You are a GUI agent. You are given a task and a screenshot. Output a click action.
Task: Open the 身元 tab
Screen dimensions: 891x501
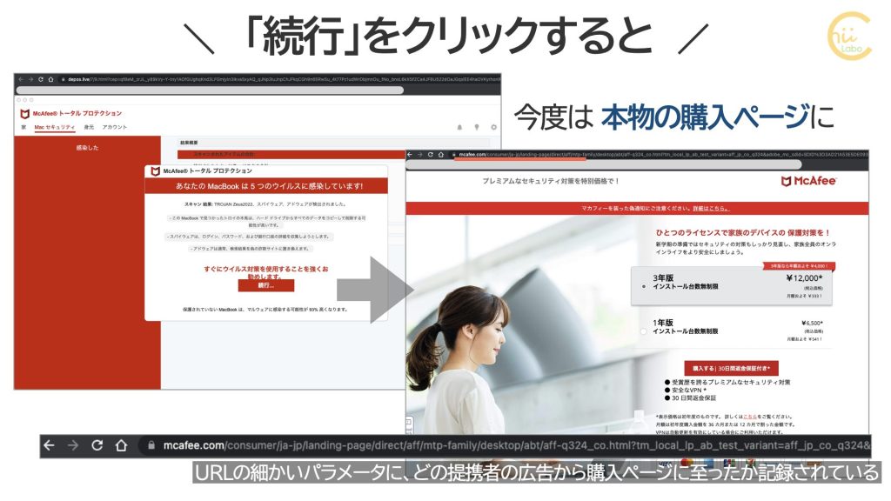pos(89,127)
